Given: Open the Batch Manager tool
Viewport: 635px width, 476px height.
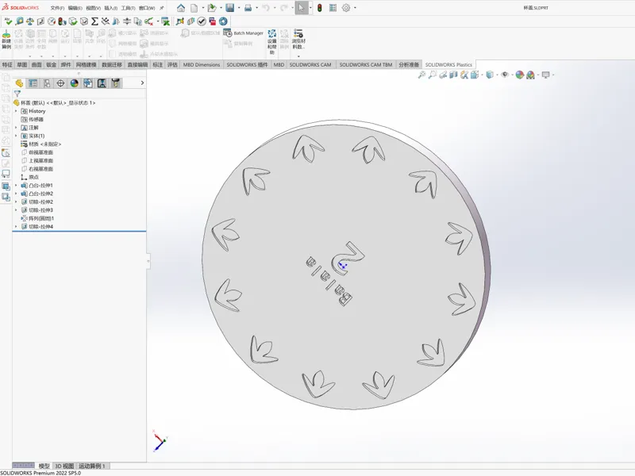Looking at the screenshot, I should point(244,33).
